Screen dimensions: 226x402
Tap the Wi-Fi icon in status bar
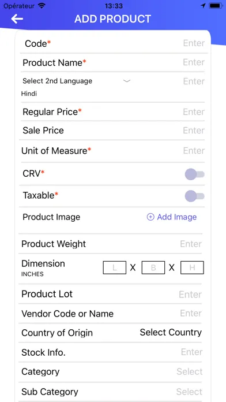[41, 6]
